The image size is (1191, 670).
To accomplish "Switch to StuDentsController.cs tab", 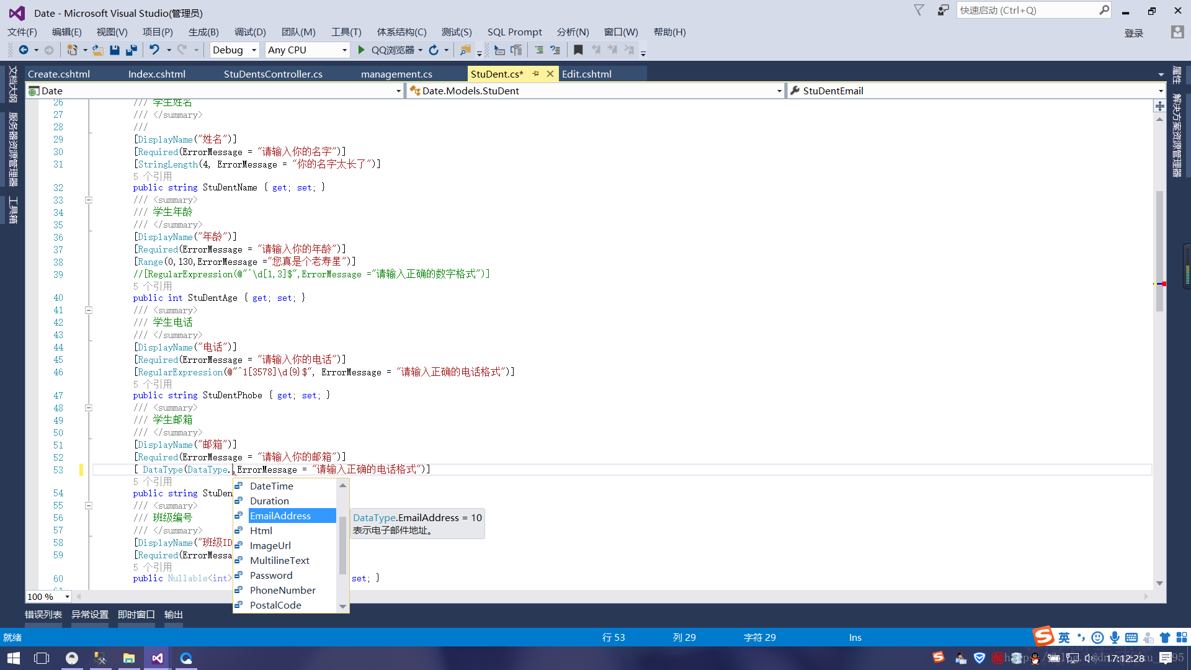I will point(273,74).
